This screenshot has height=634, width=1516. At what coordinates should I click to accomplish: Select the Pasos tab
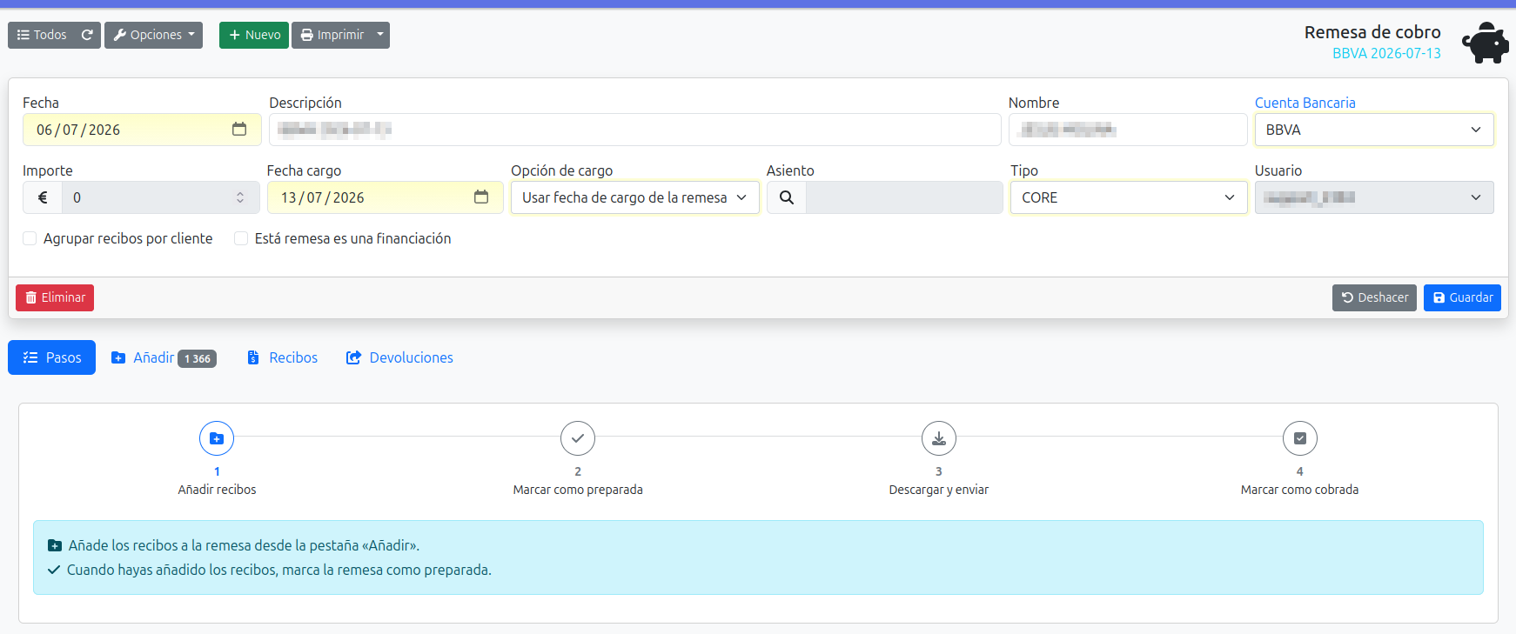(x=51, y=357)
